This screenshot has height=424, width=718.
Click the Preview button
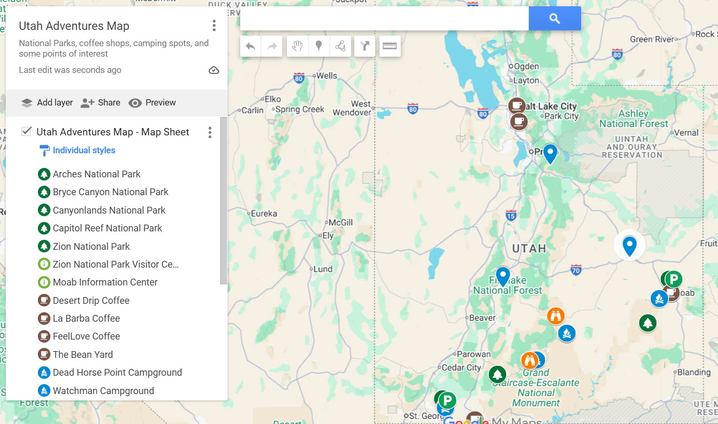(x=152, y=103)
